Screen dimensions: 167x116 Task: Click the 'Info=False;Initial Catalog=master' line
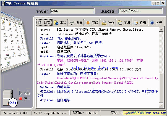coord(85,83)
